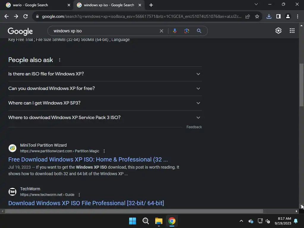Click 'TechWorm' site name
This screenshot has width=304, height=228.
click(x=30, y=189)
